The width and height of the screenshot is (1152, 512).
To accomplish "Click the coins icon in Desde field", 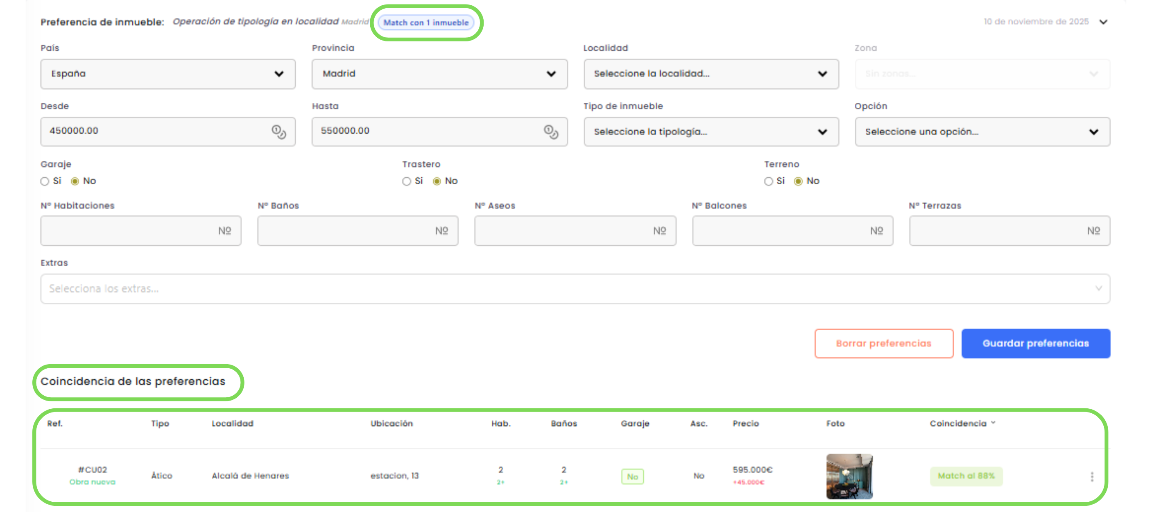I will click(279, 131).
